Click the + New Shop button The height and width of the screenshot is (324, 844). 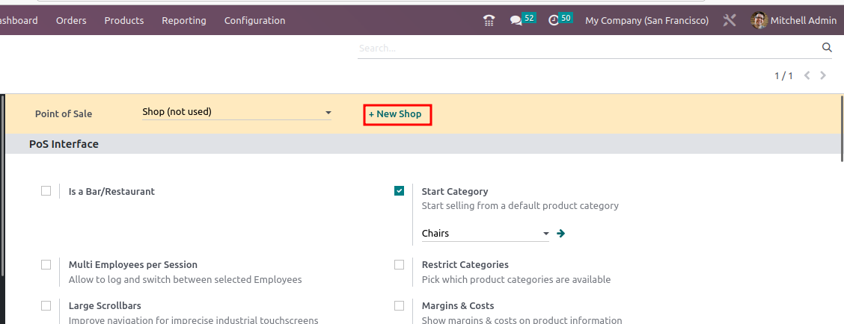(397, 114)
